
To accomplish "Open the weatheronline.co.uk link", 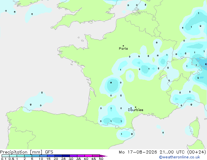I will (x=180, y=157).
